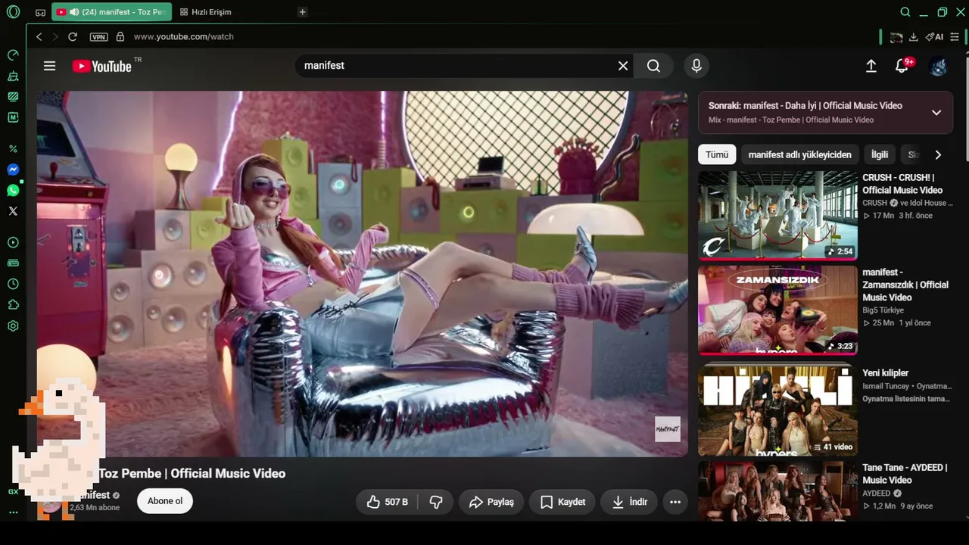Click the three-dot sidebar setup button

13,512
